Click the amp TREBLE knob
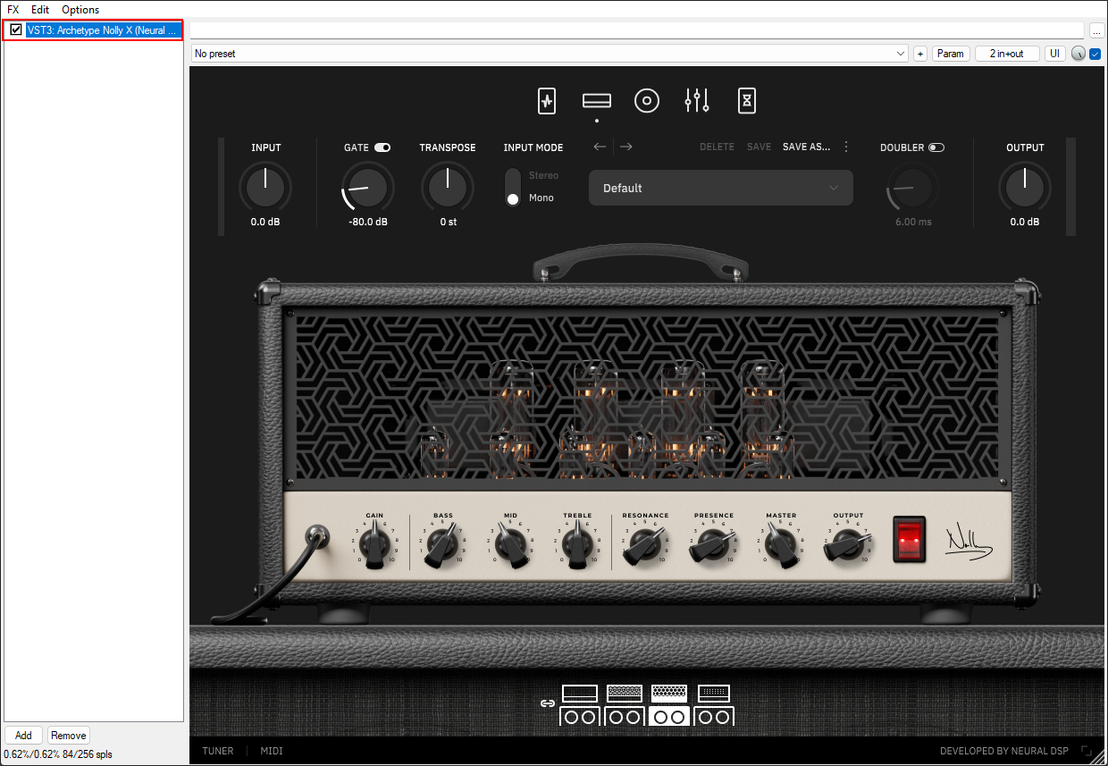This screenshot has width=1108, height=766. (577, 543)
